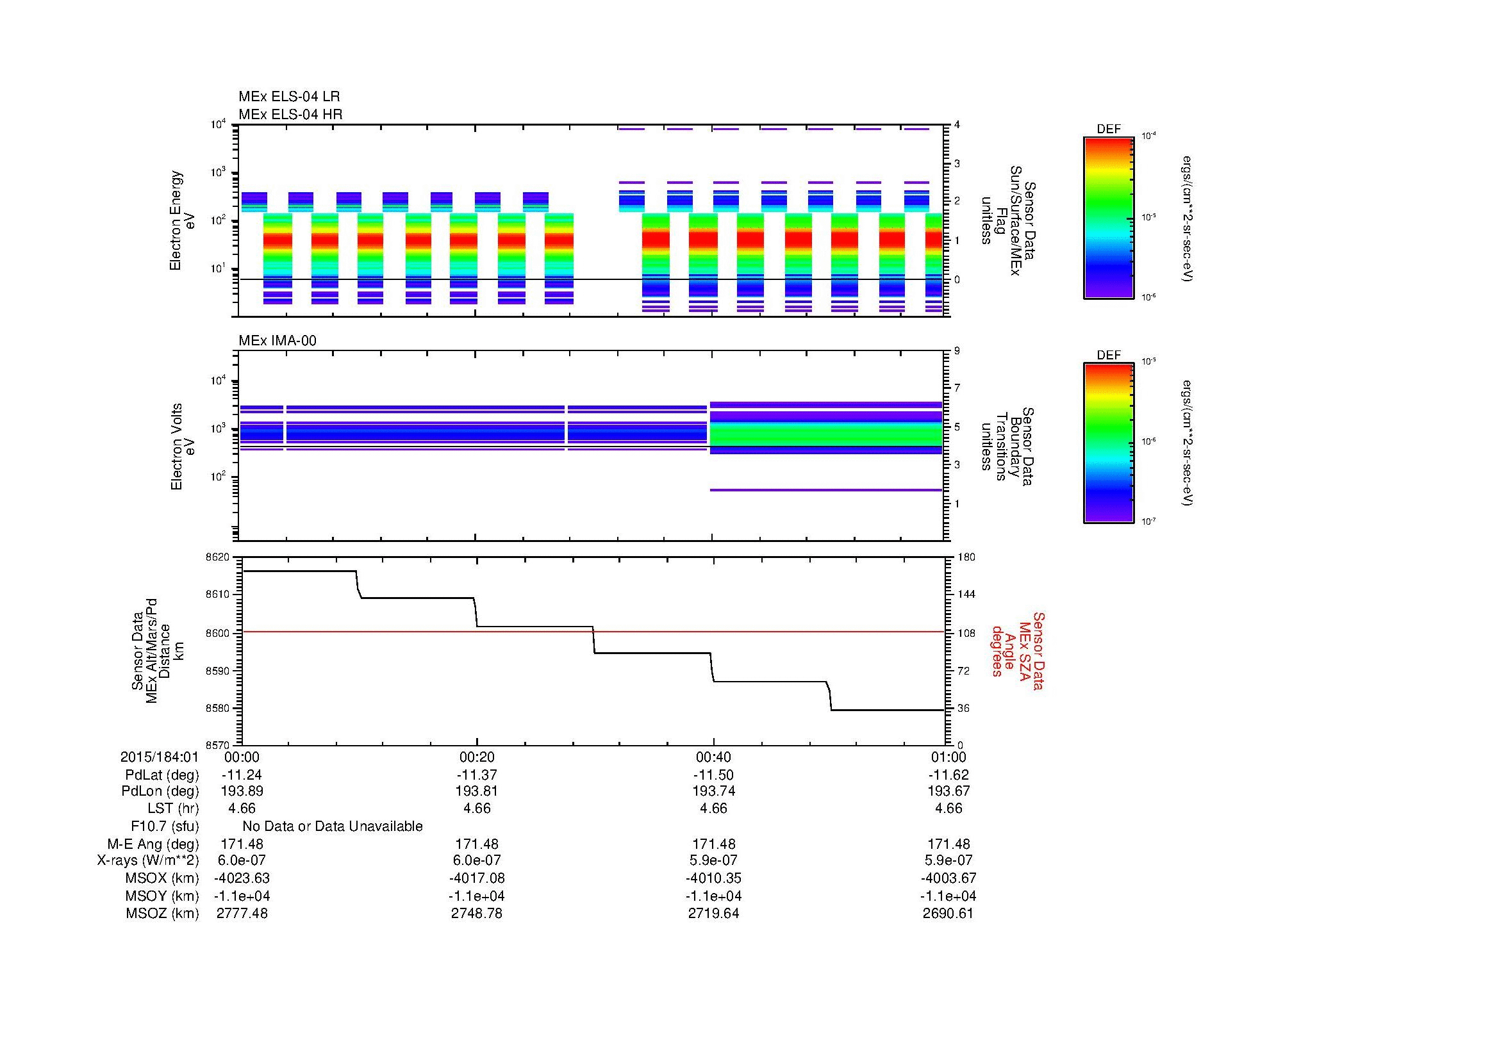Click the MSOX value -4023.63
This screenshot has width=1499, height=1059.
point(242,878)
